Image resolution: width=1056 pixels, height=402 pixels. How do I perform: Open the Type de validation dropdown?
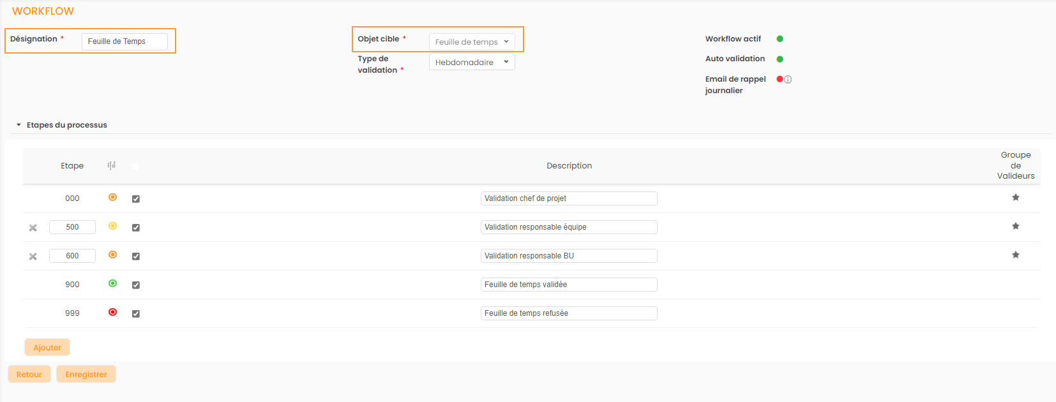coord(472,63)
